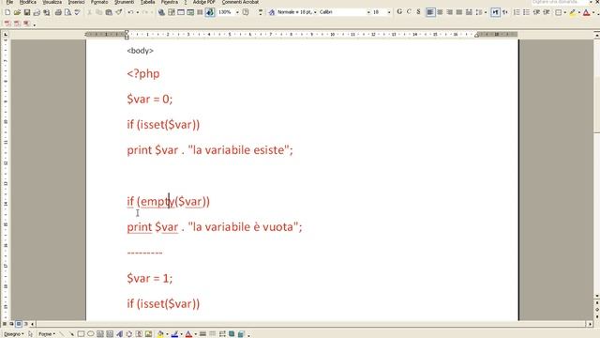600x338 pixels.
Task: Open the zoom percentage dropdown
Action: click(237, 12)
